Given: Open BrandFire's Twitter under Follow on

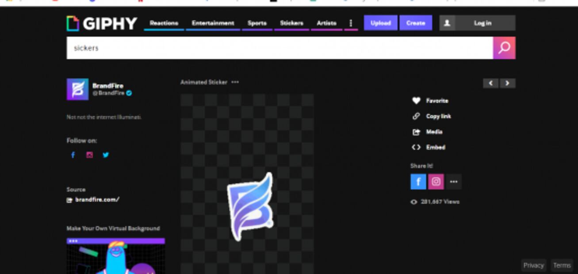Looking at the screenshot, I should (106, 155).
